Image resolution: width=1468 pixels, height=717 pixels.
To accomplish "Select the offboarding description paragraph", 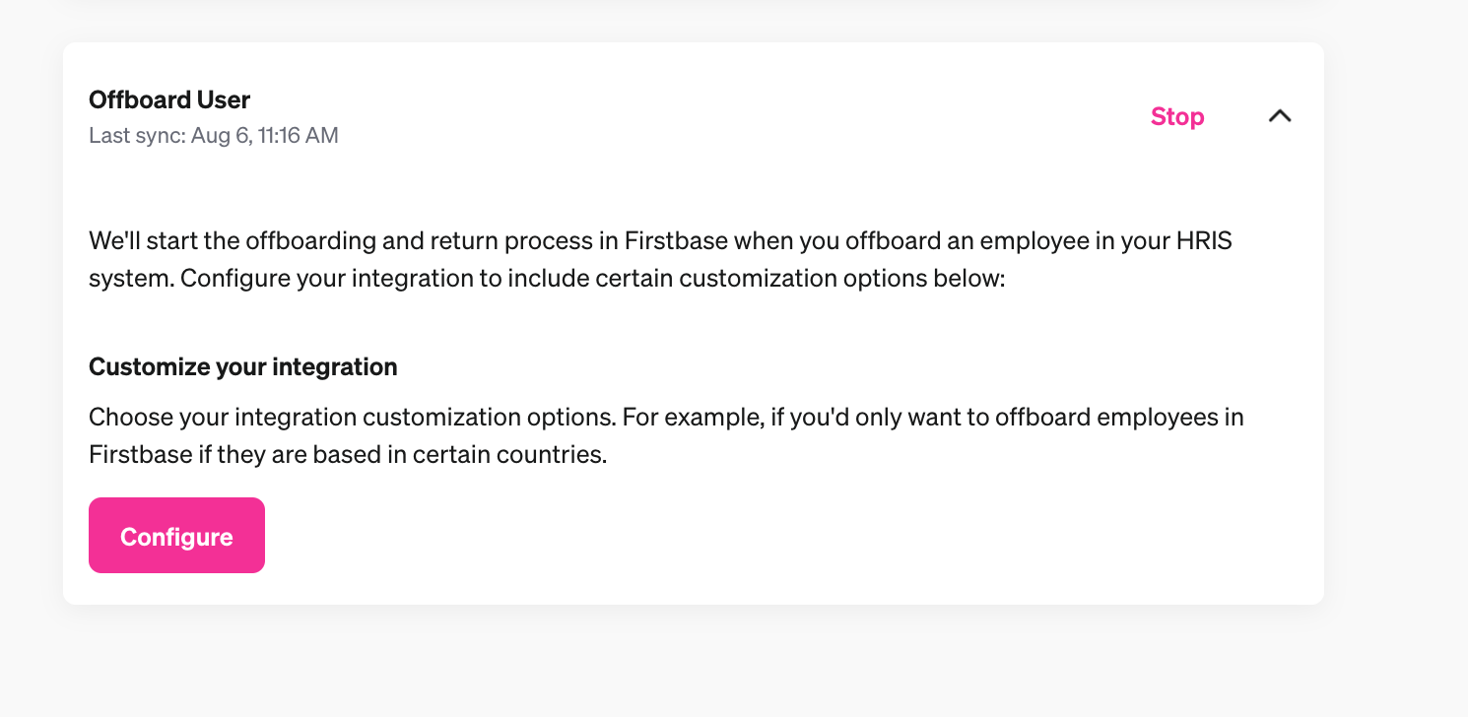I will [660, 258].
